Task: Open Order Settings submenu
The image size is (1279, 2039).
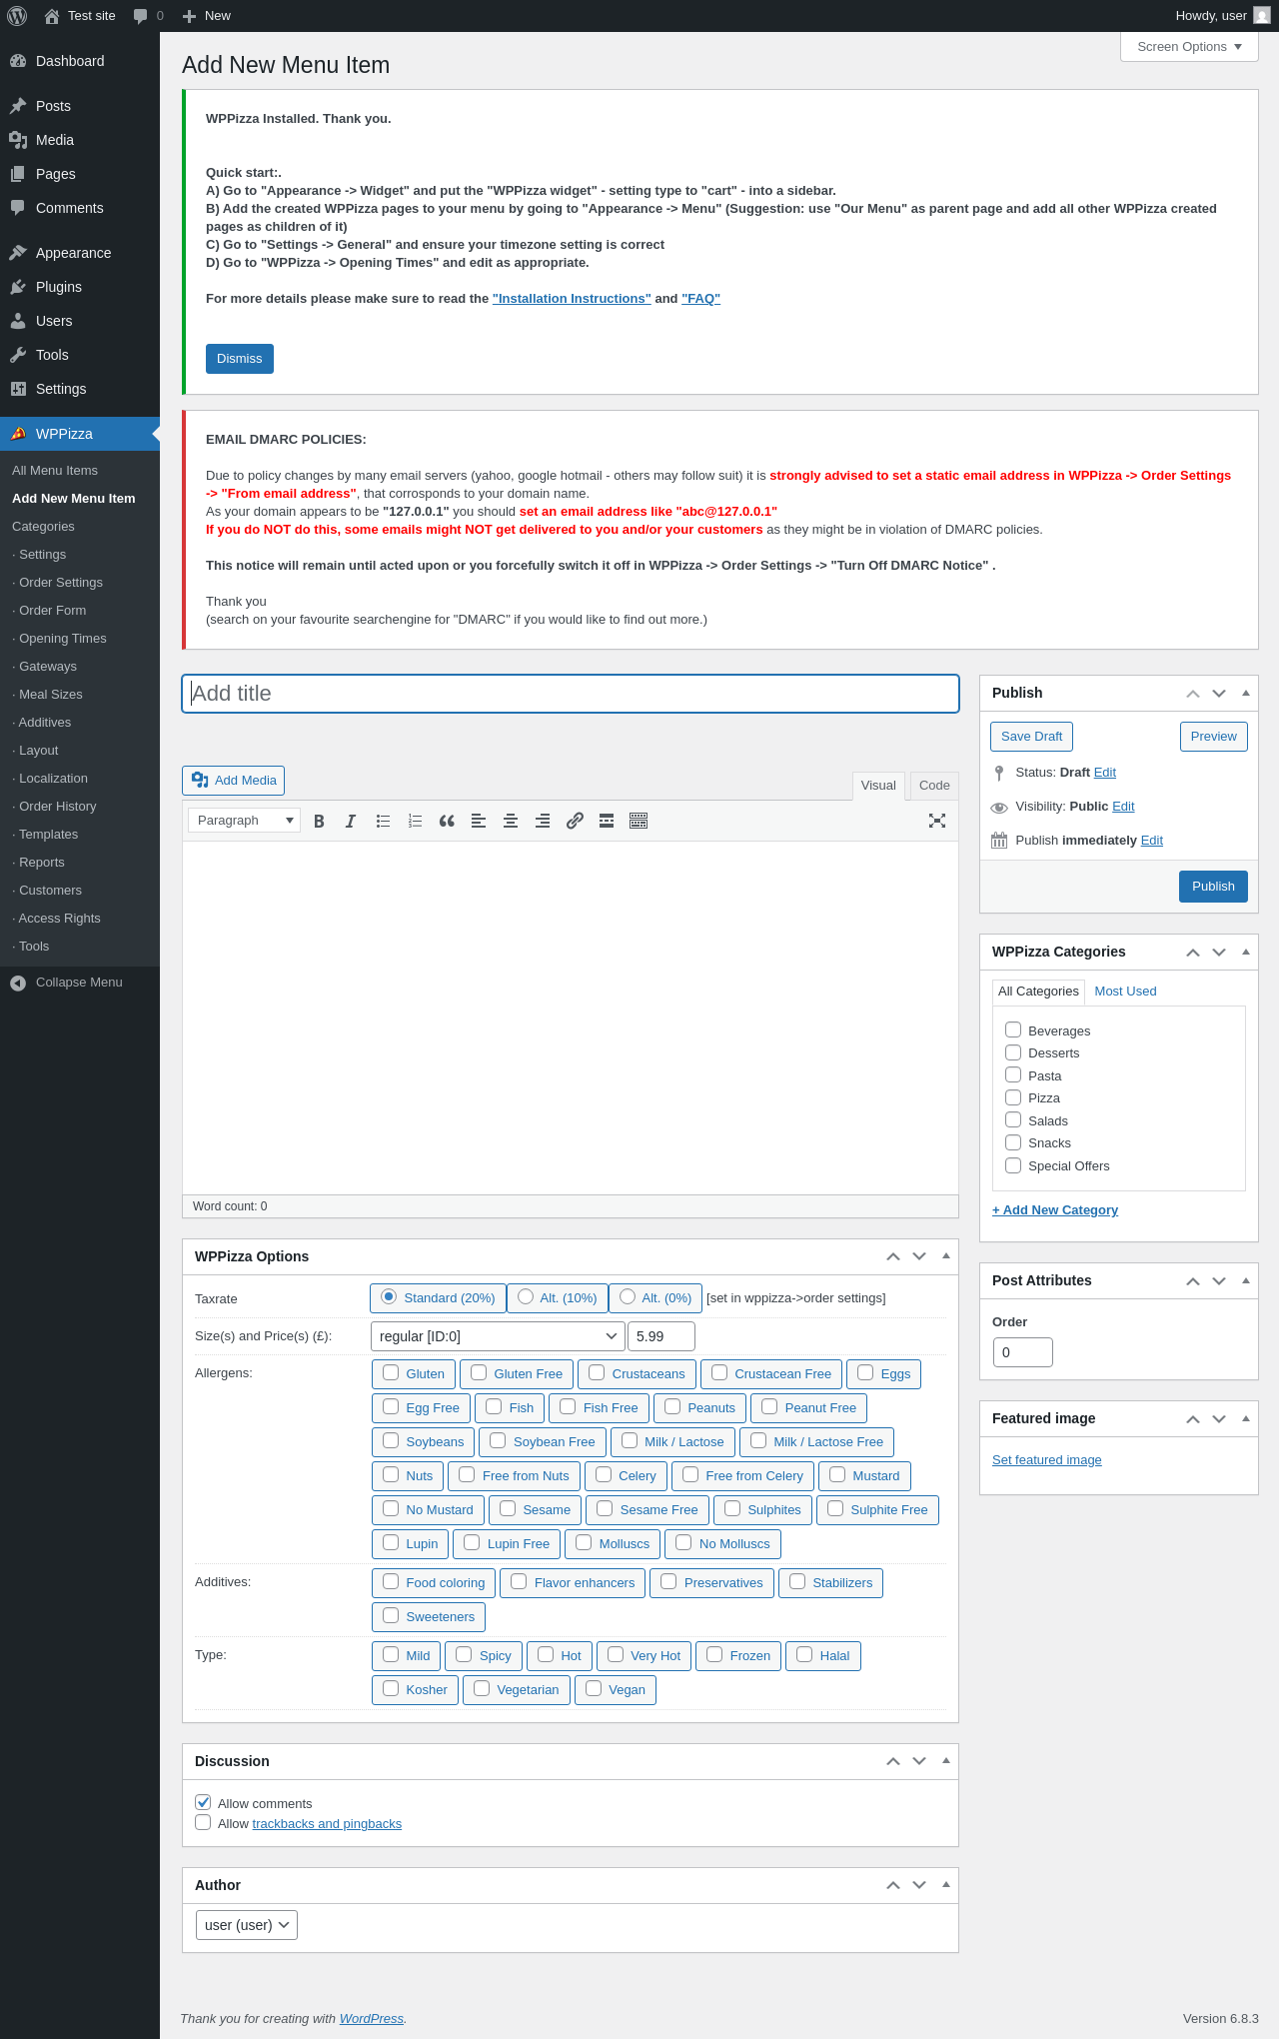Action: 61,583
